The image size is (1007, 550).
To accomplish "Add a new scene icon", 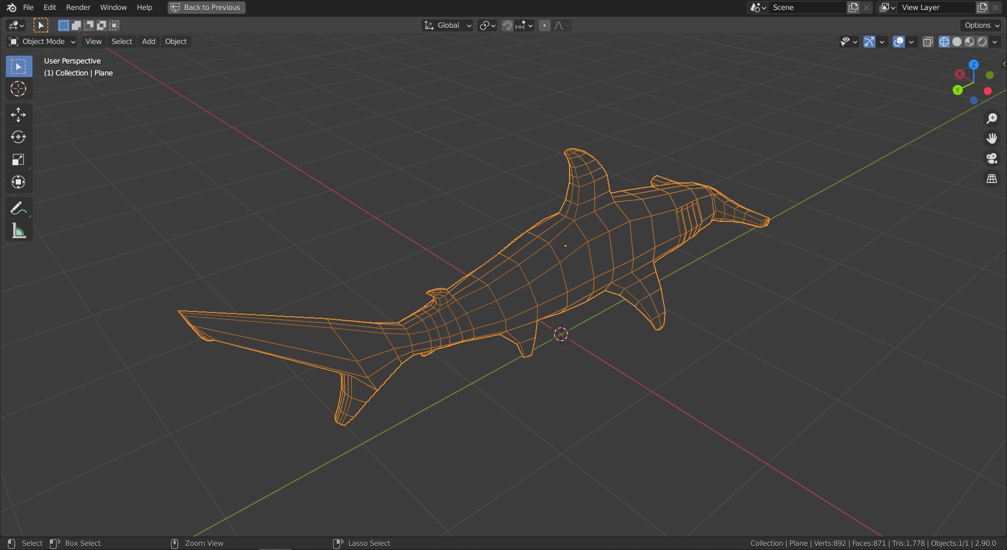I will click(853, 7).
